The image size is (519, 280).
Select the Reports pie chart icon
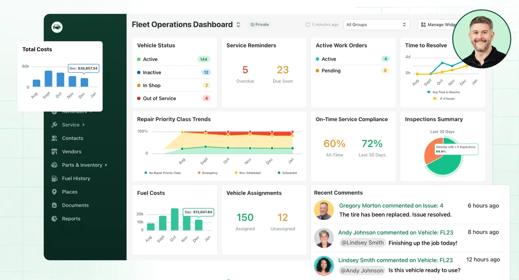(54, 219)
